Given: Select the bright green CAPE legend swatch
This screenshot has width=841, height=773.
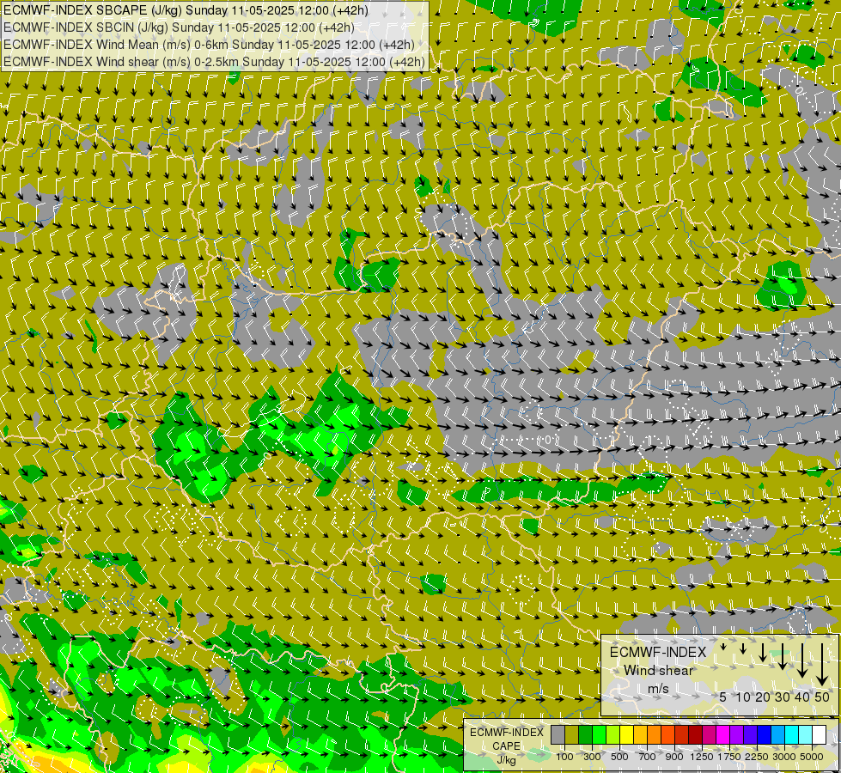Looking at the screenshot, I should coord(599,734).
